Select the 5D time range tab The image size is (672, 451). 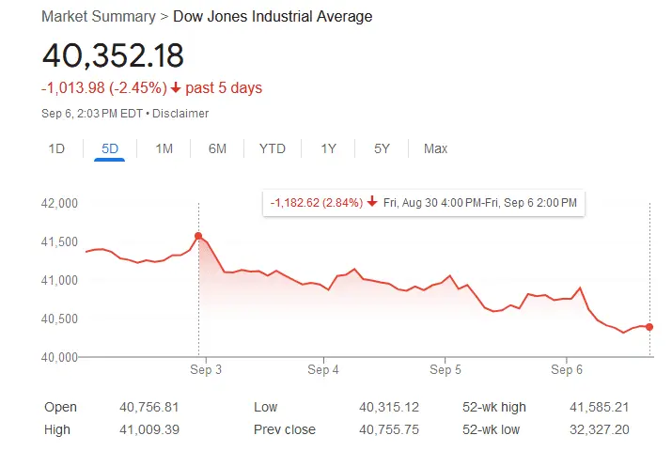point(110,148)
